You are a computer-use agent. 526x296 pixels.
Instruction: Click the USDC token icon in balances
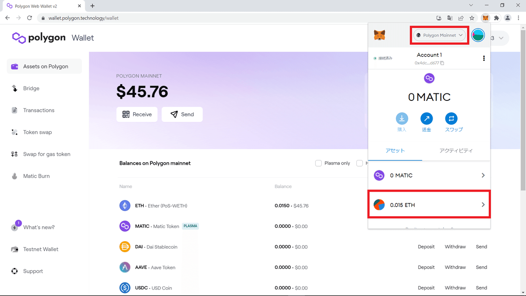(x=125, y=288)
